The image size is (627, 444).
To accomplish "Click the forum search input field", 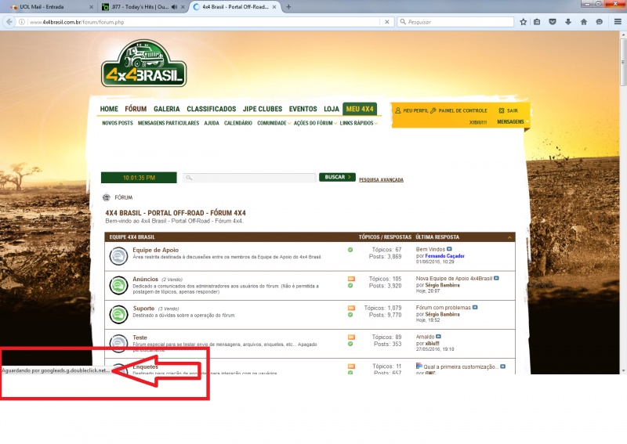I will pos(249,178).
